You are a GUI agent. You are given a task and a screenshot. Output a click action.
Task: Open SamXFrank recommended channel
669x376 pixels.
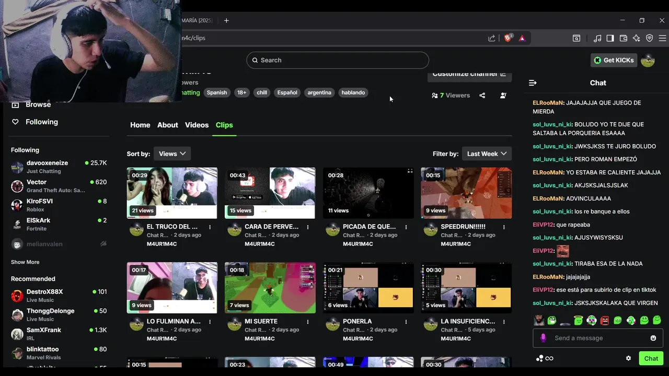(59, 334)
